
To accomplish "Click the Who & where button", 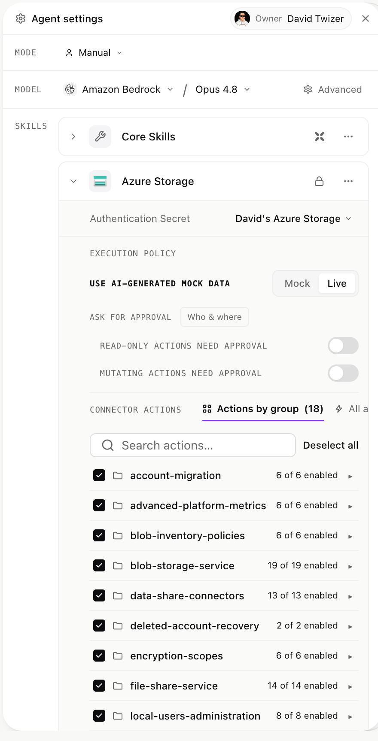I will click(214, 317).
